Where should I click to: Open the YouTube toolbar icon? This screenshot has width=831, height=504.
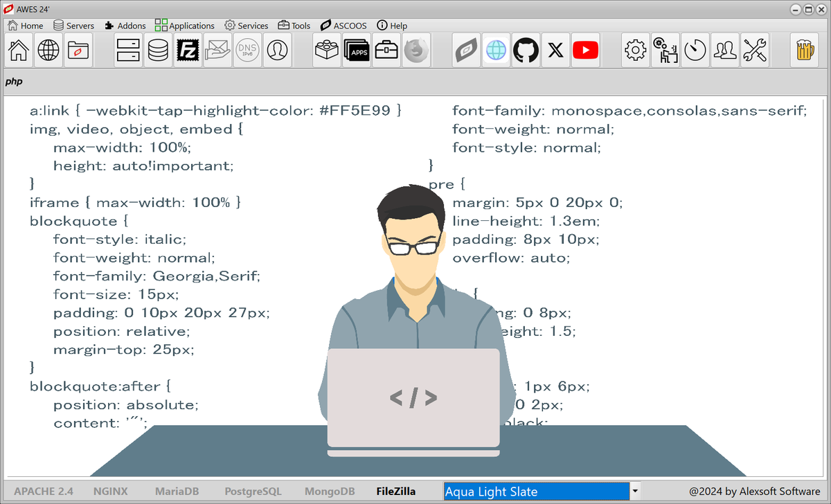click(585, 51)
